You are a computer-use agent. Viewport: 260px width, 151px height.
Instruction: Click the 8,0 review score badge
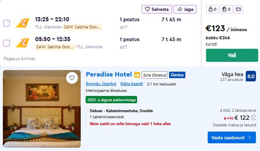click(x=251, y=76)
